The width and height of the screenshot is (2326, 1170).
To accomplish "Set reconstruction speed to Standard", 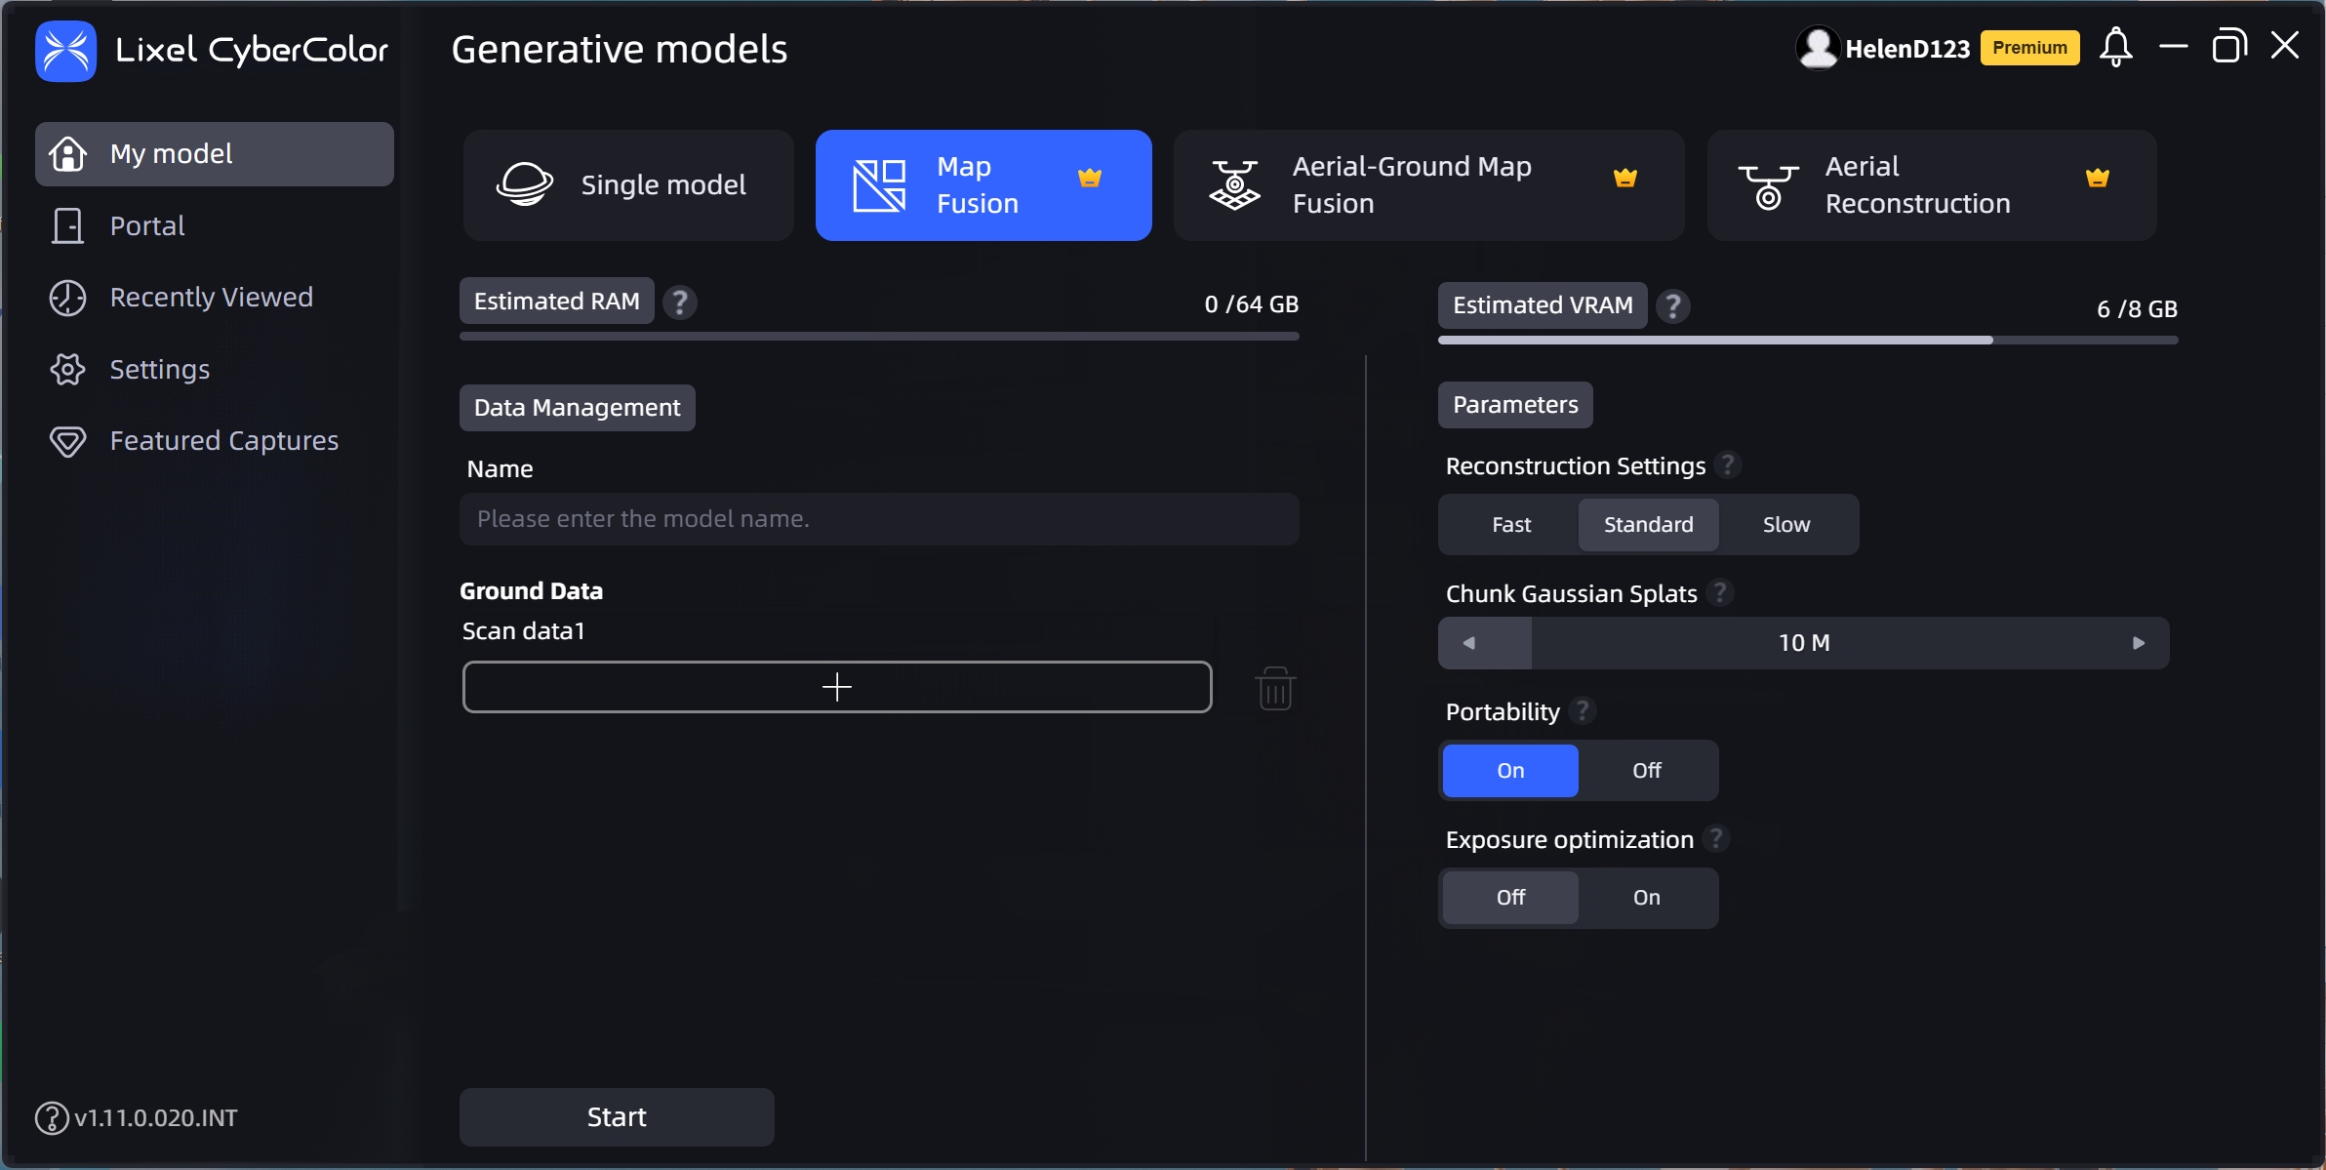I will [x=1649, y=525].
